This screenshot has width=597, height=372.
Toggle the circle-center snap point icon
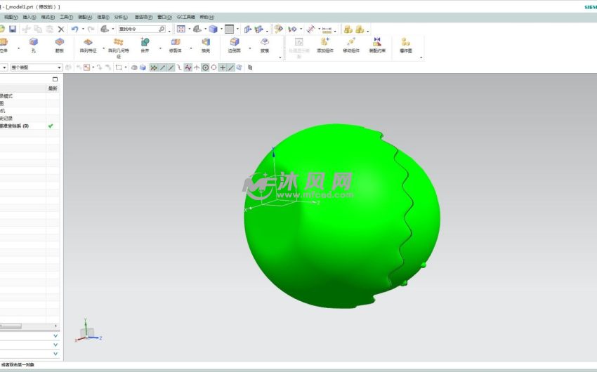click(x=205, y=67)
